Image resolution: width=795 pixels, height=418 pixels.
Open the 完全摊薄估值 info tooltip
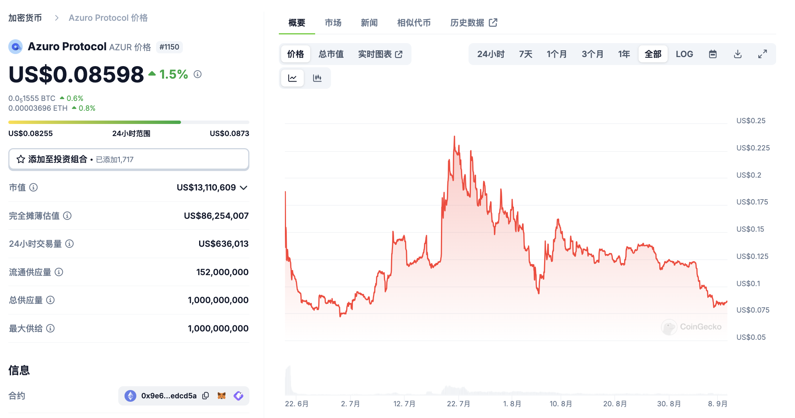pos(67,216)
